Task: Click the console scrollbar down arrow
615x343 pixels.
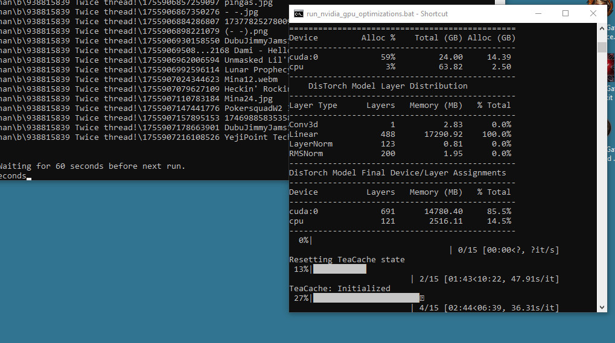Action: (602, 307)
